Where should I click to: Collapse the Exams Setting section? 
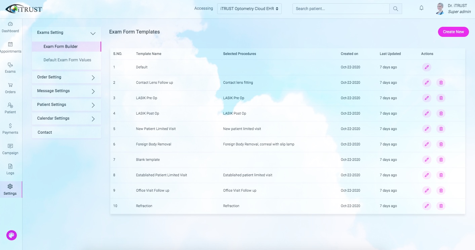click(x=66, y=33)
